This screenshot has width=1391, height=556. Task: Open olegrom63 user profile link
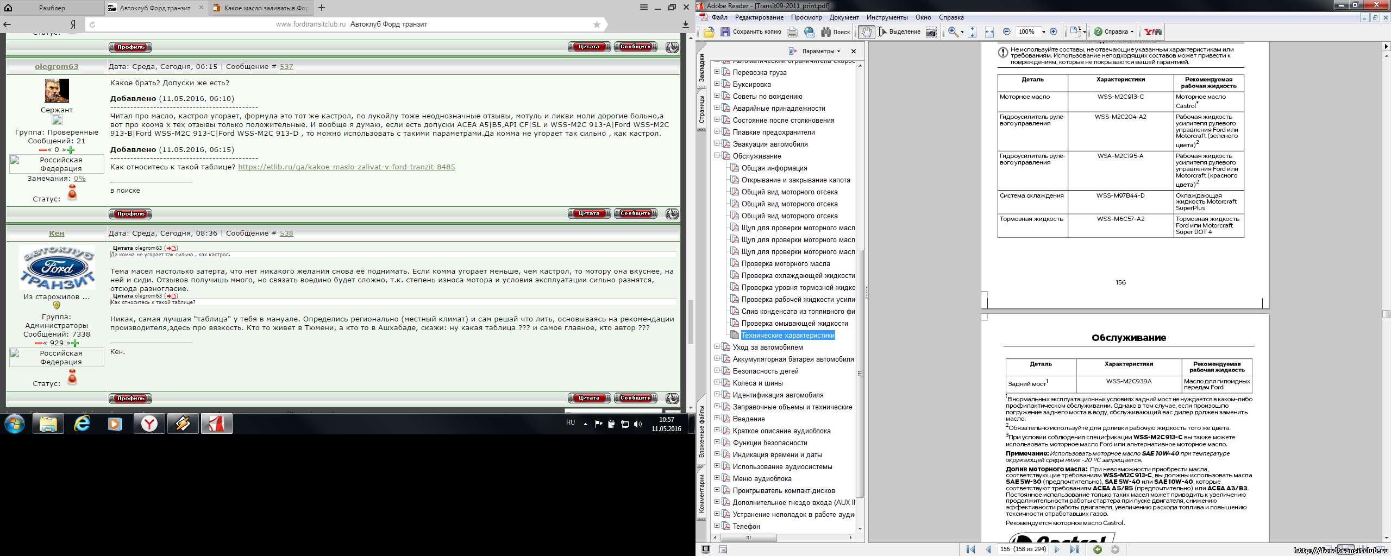[57, 66]
